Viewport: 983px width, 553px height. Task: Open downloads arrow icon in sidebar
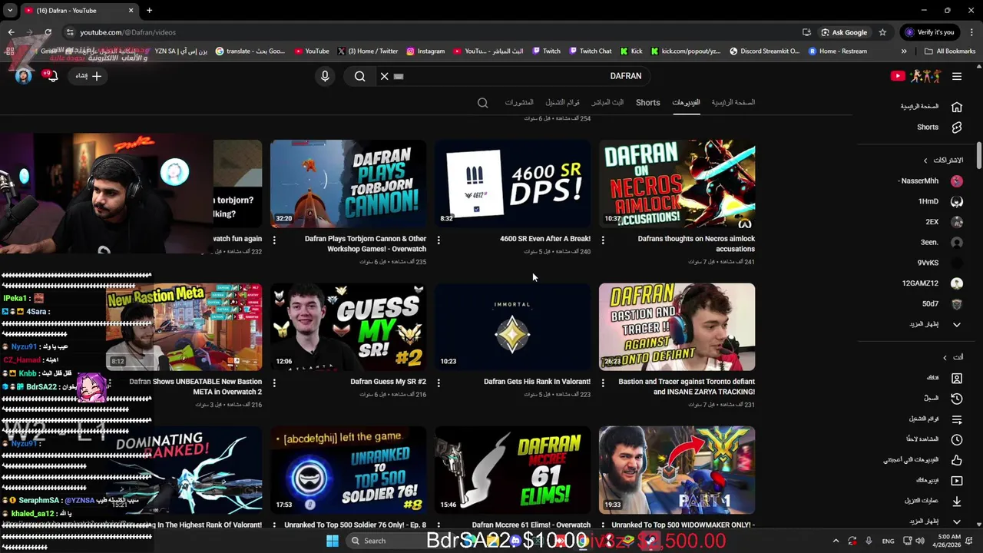click(x=956, y=501)
